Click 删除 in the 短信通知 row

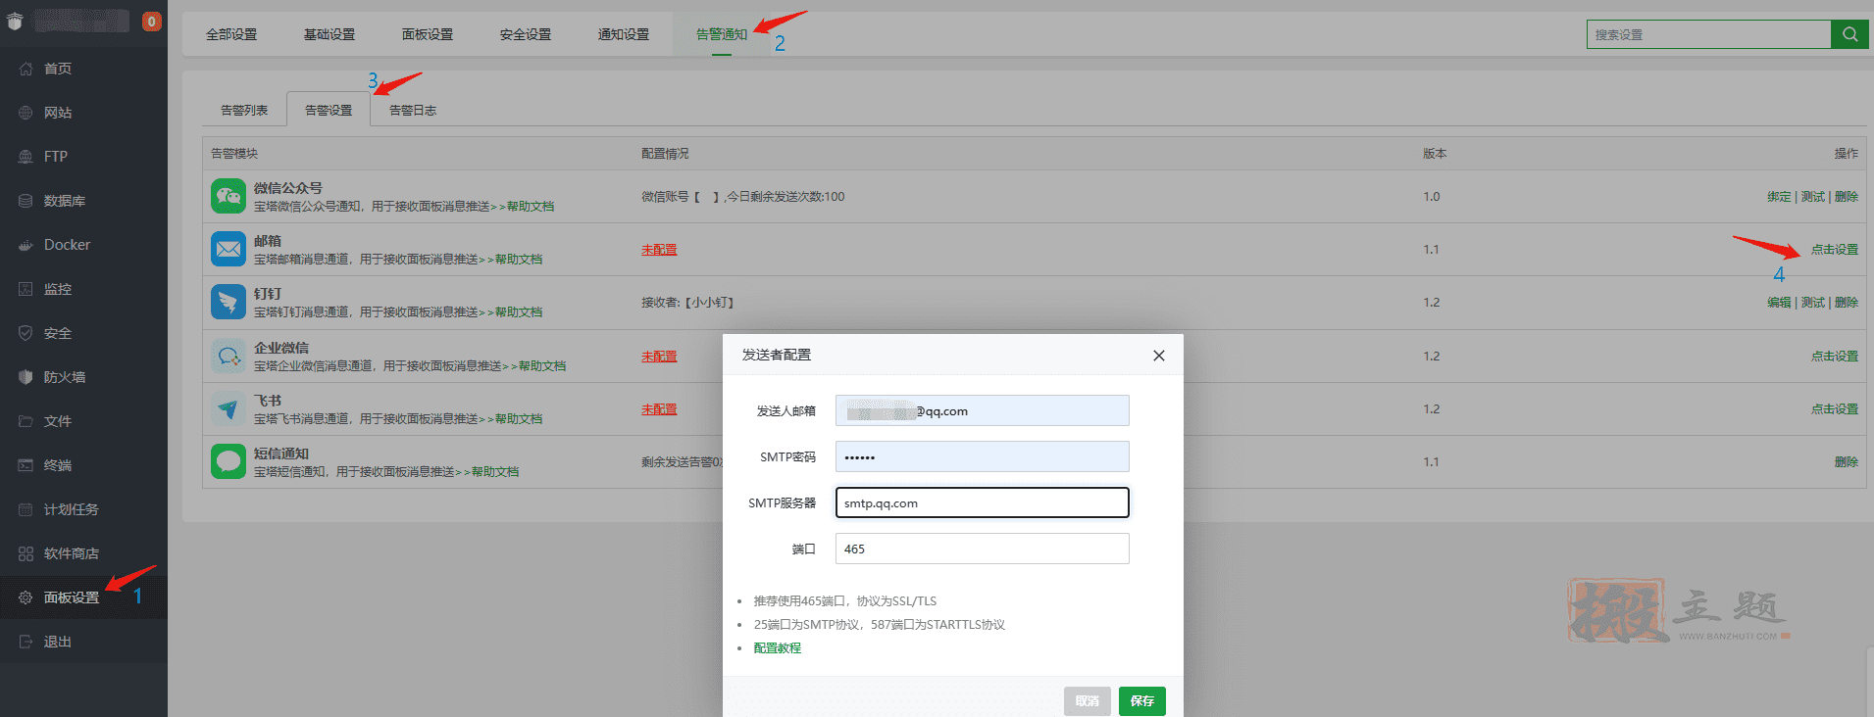tap(1847, 462)
